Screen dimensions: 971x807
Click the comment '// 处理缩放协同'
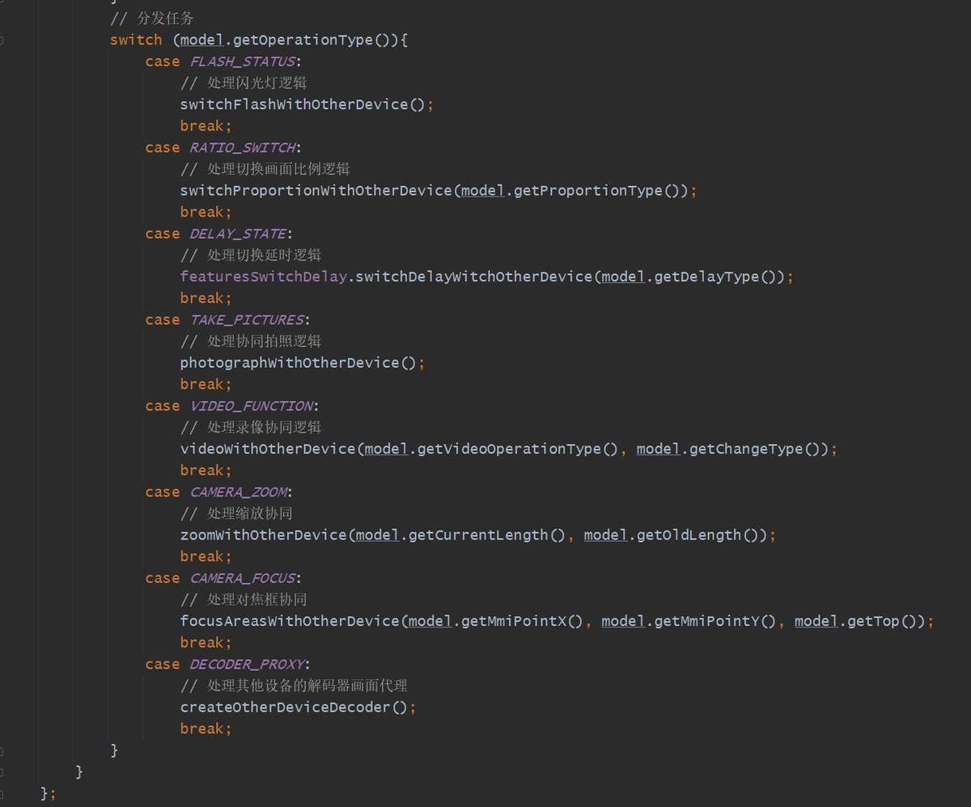(236, 513)
